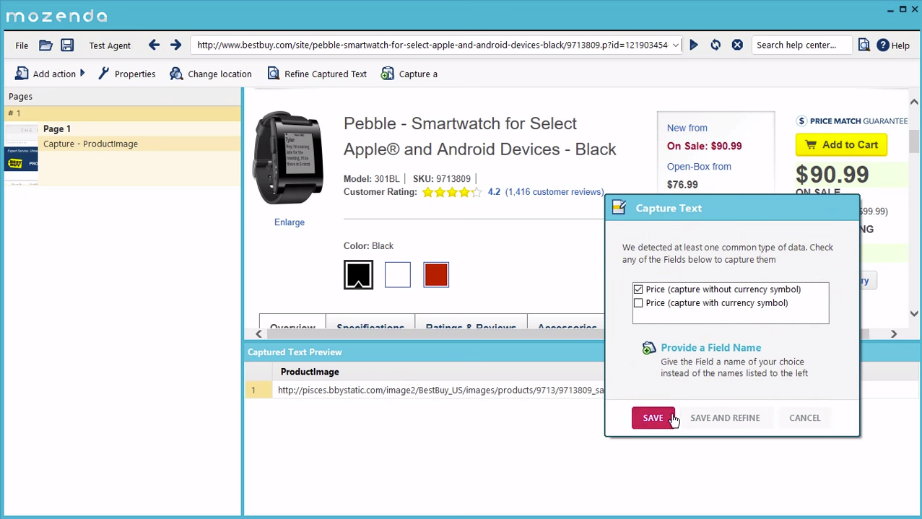Stop loading with the X icon
This screenshot has height=519, width=922.
pos(737,45)
